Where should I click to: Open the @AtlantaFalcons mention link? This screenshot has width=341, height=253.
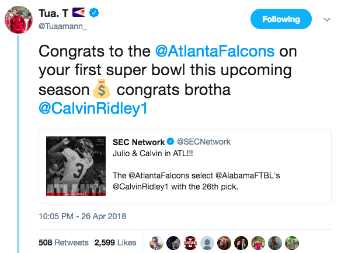pos(215,51)
